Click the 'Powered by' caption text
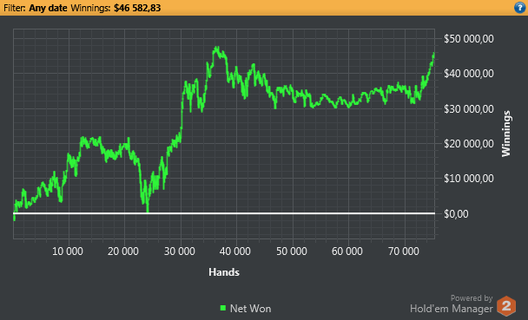This screenshot has height=320, width=528. click(472, 297)
